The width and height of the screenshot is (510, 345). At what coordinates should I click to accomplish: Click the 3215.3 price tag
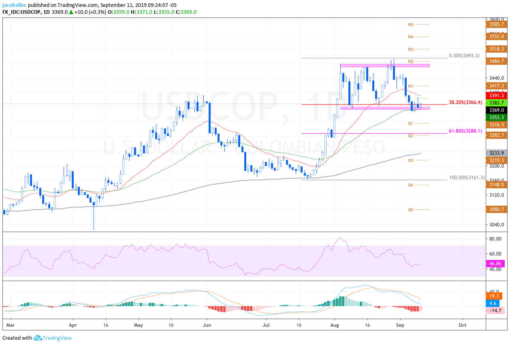(x=496, y=160)
